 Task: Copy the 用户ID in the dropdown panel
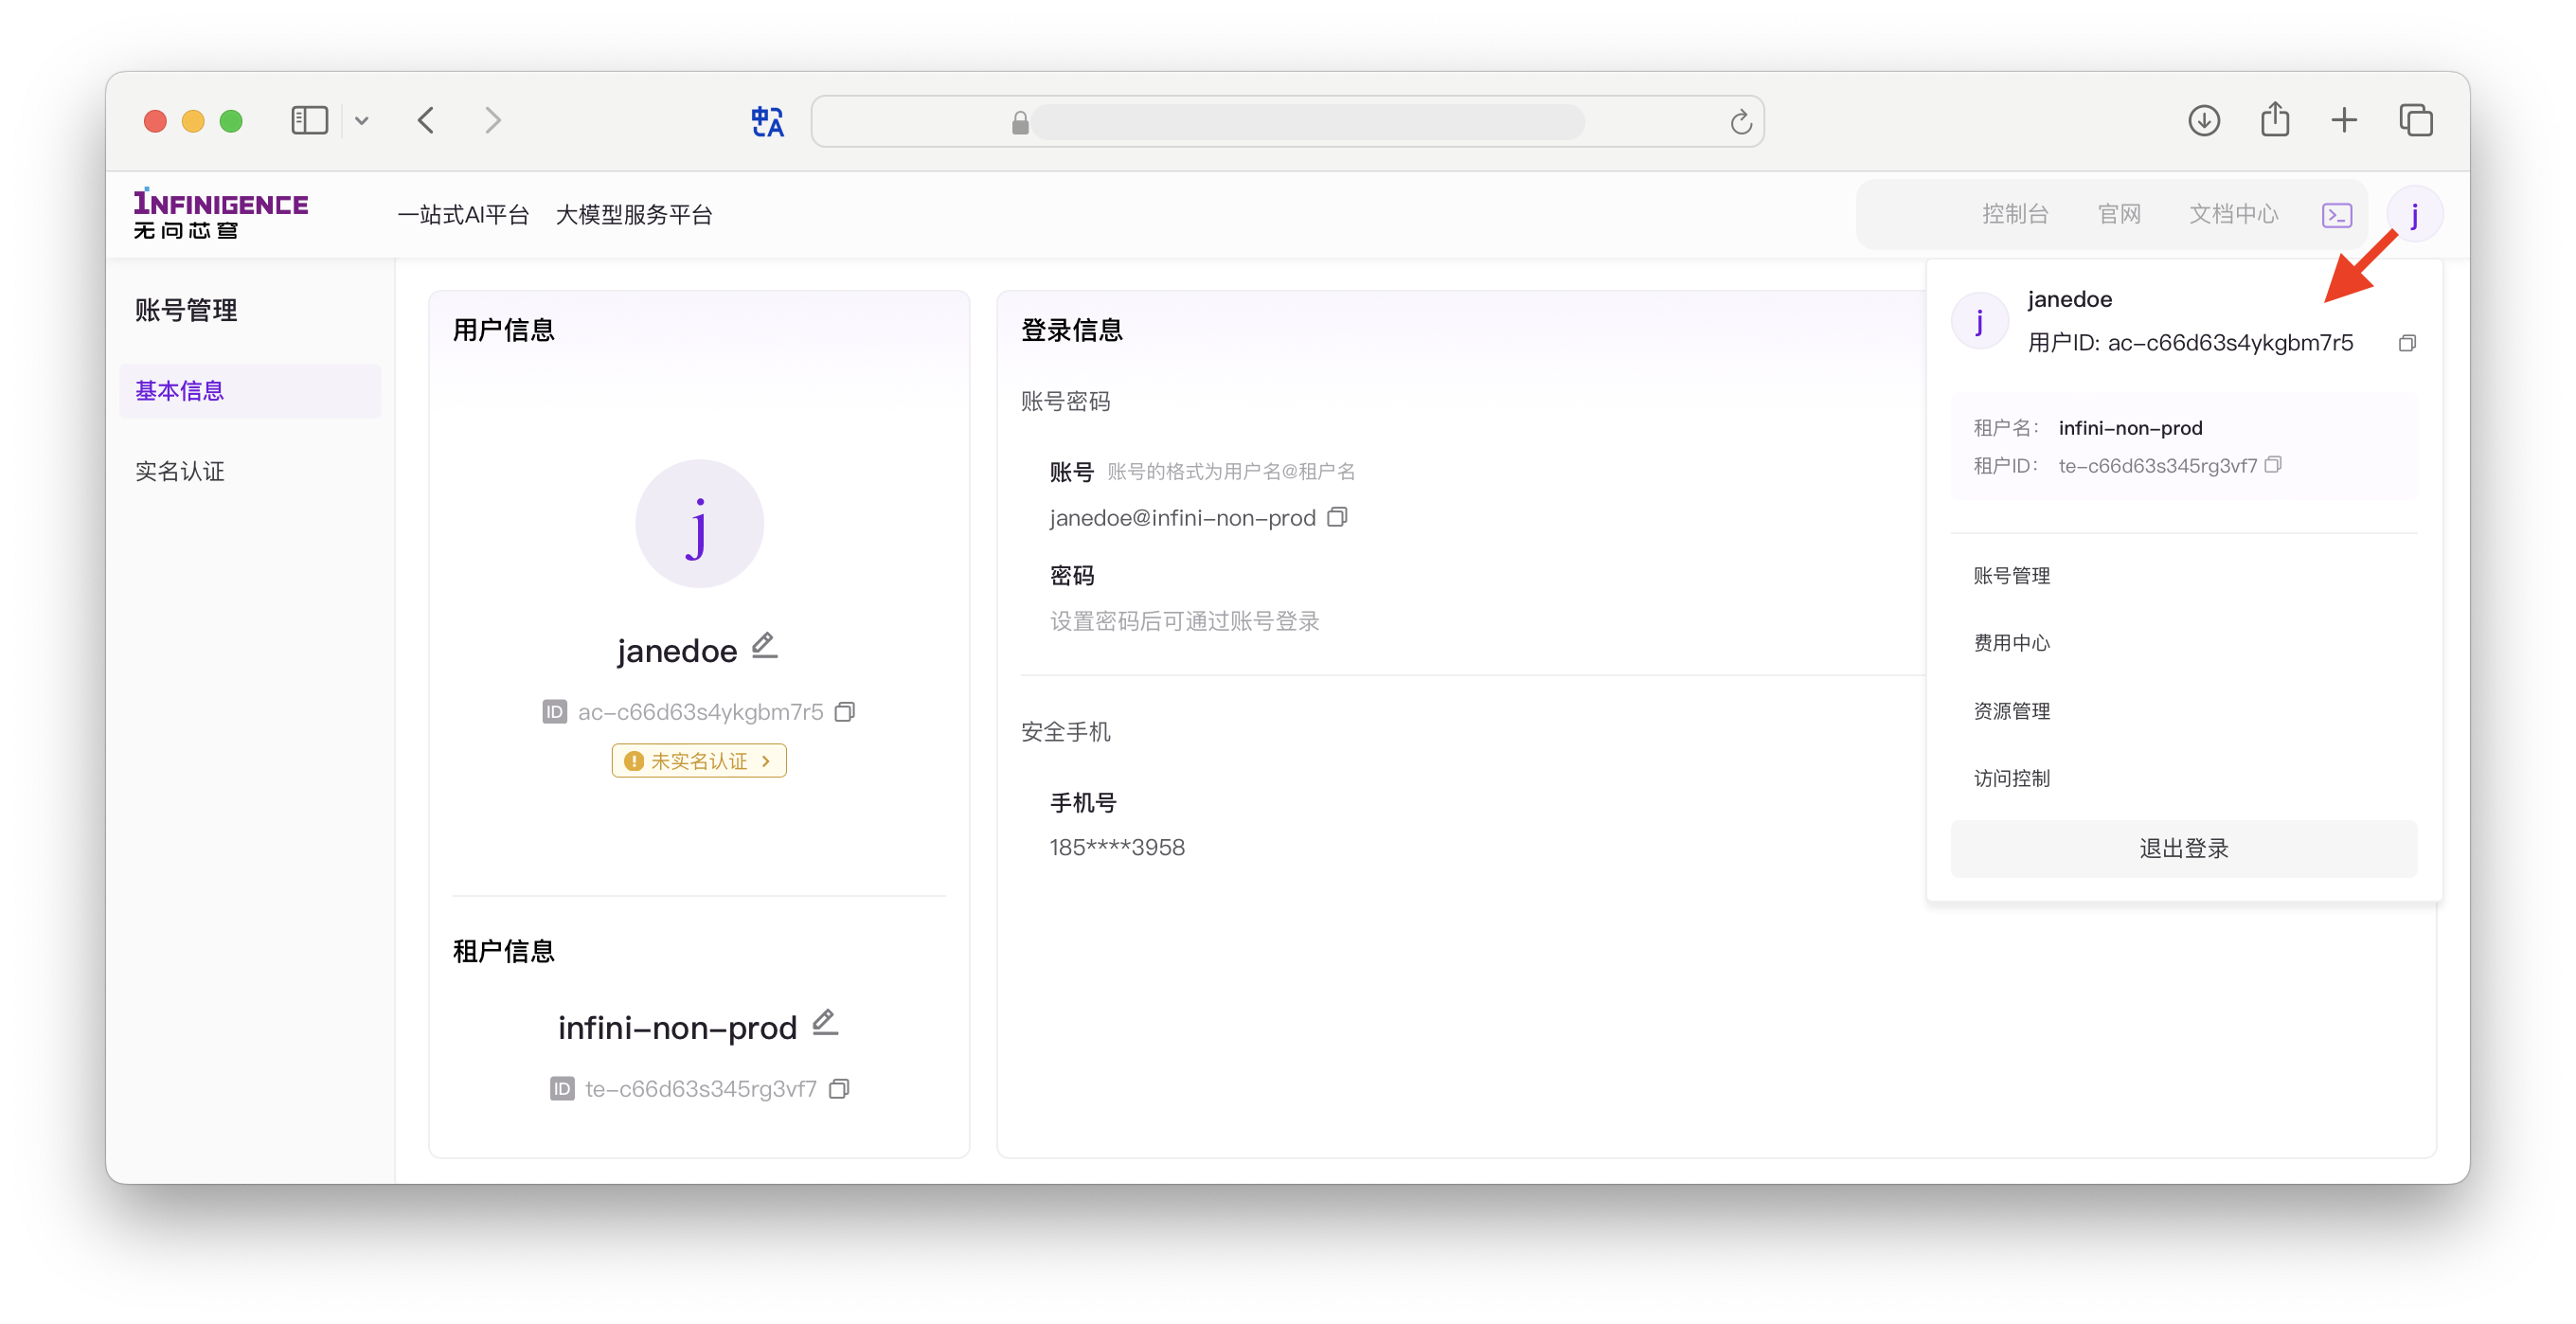click(x=2407, y=343)
